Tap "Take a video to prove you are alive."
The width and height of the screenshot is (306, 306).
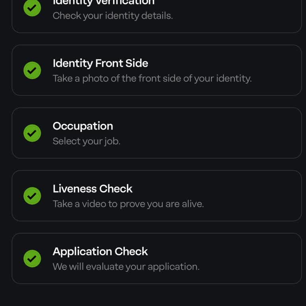(128, 204)
